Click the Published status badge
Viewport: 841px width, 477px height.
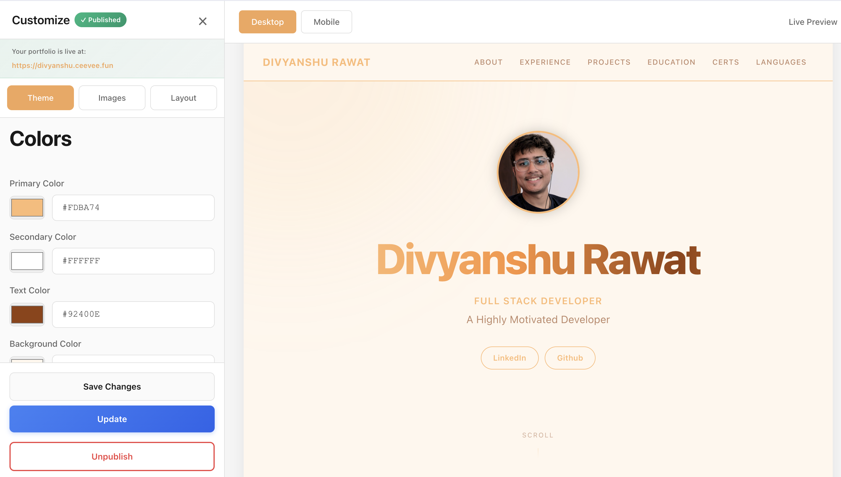pyautogui.click(x=100, y=20)
